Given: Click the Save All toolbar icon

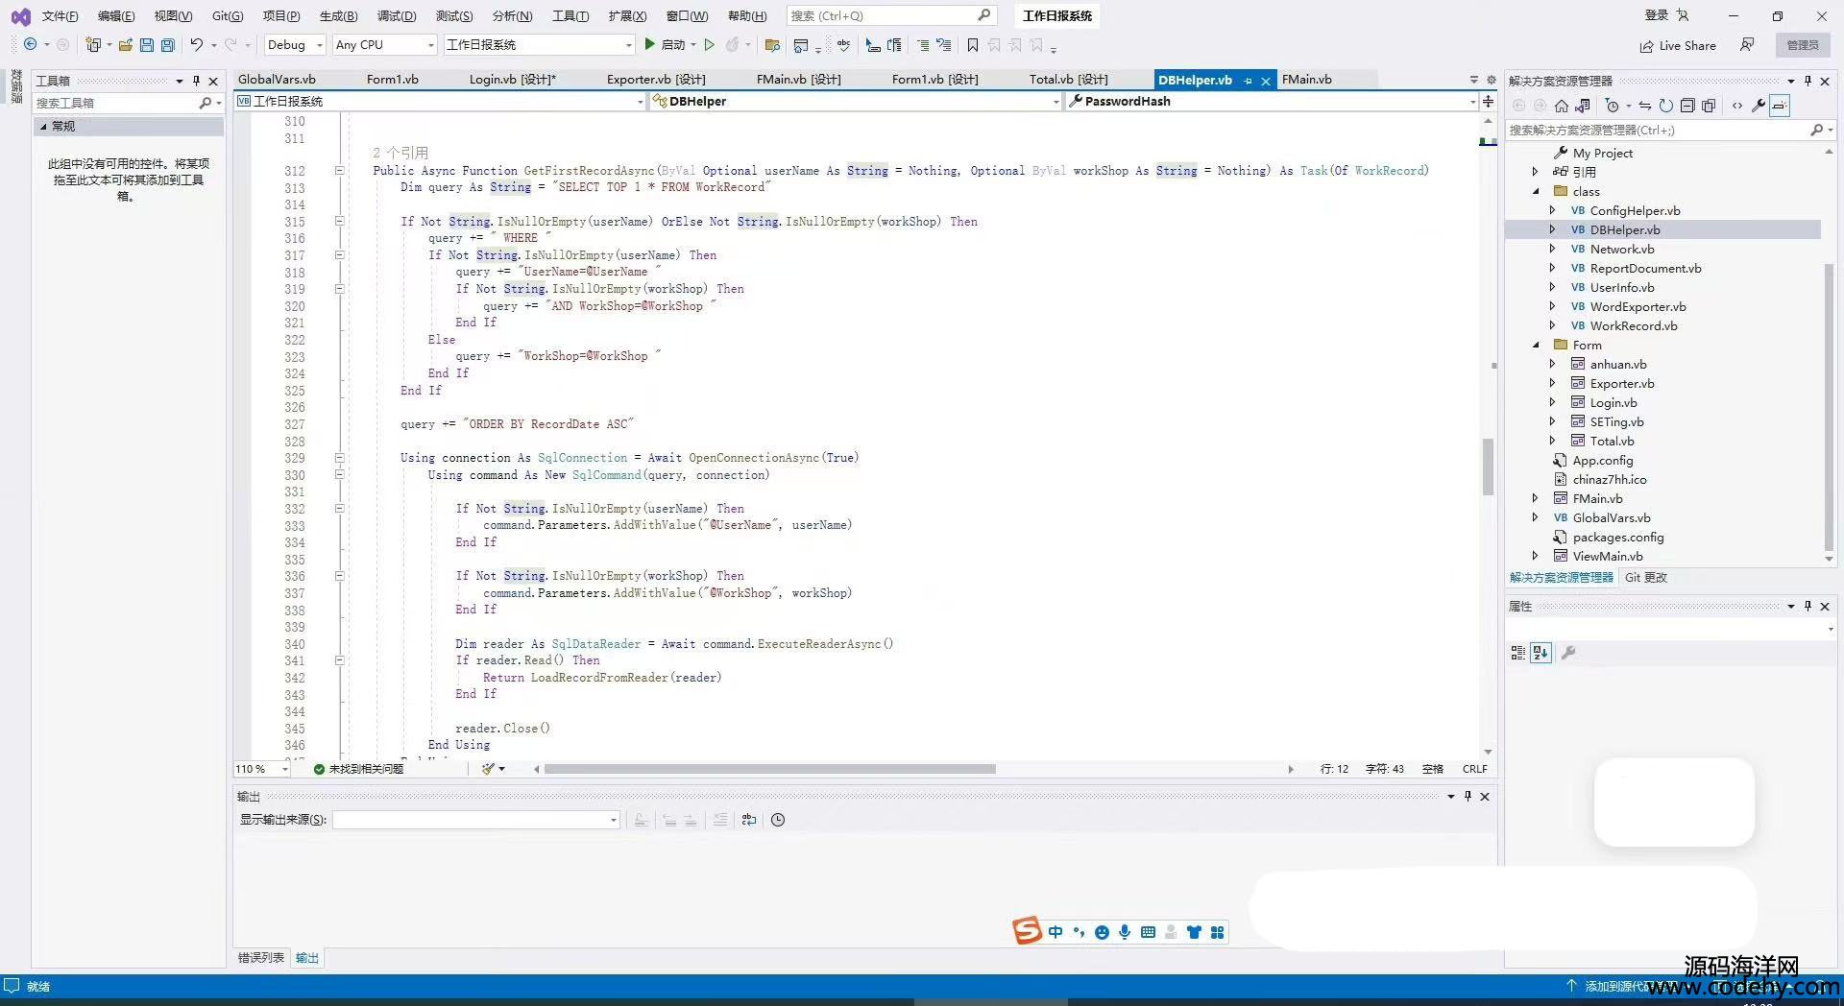Looking at the screenshot, I should pyautogui.click(x=168, y=45).
